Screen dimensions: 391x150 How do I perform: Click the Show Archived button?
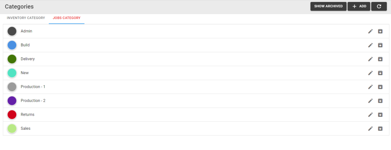(x=328, y=6)
